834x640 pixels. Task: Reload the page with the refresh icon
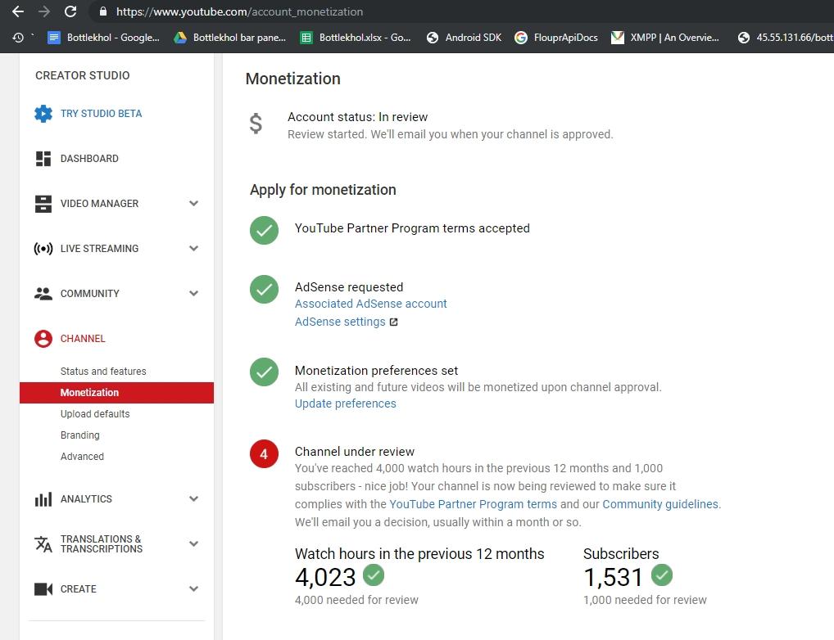pos(70,11)
